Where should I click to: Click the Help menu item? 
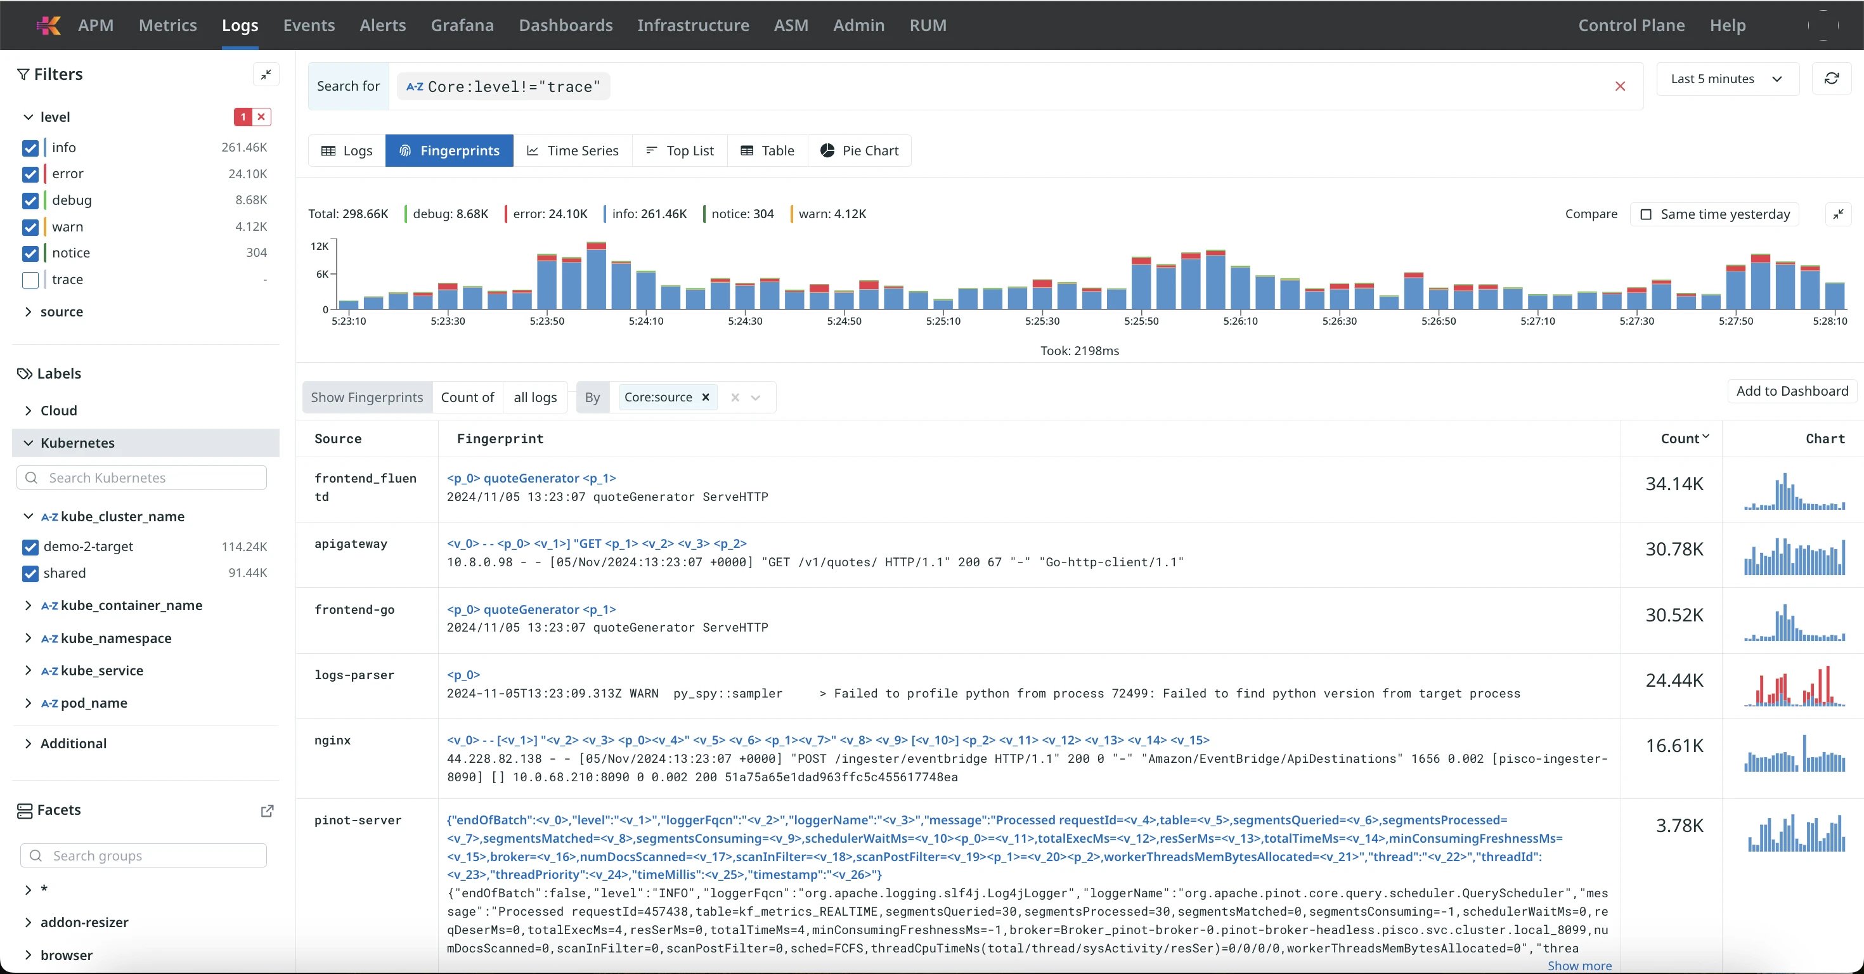(1727, 25)
